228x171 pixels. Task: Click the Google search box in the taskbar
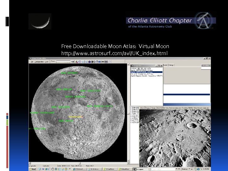[164, 169]
